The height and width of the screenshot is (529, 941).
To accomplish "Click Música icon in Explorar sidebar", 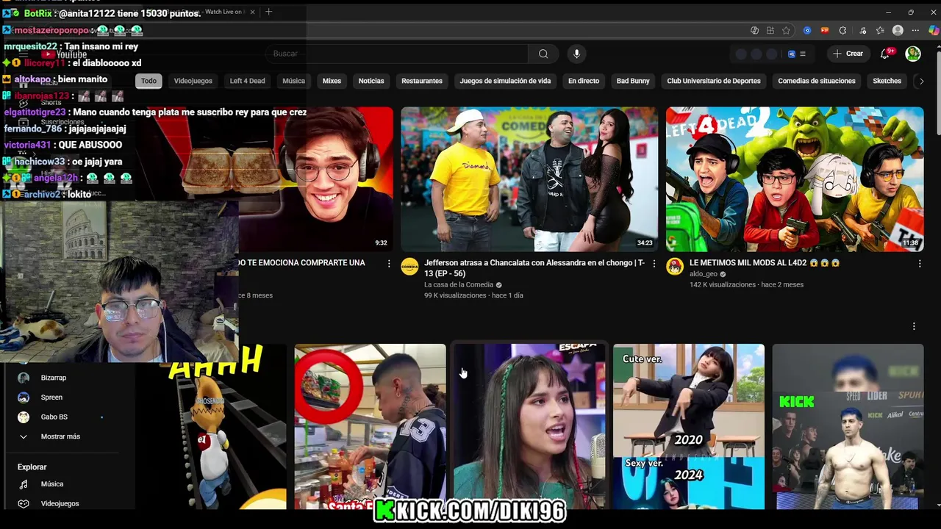I will click(x=24, y=484).
